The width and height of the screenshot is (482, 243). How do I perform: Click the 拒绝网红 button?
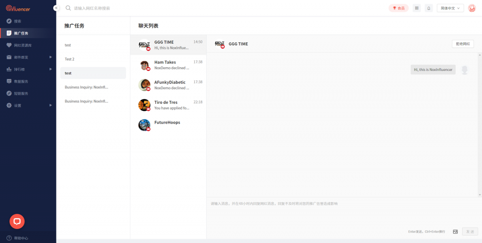tap(462, 44)
